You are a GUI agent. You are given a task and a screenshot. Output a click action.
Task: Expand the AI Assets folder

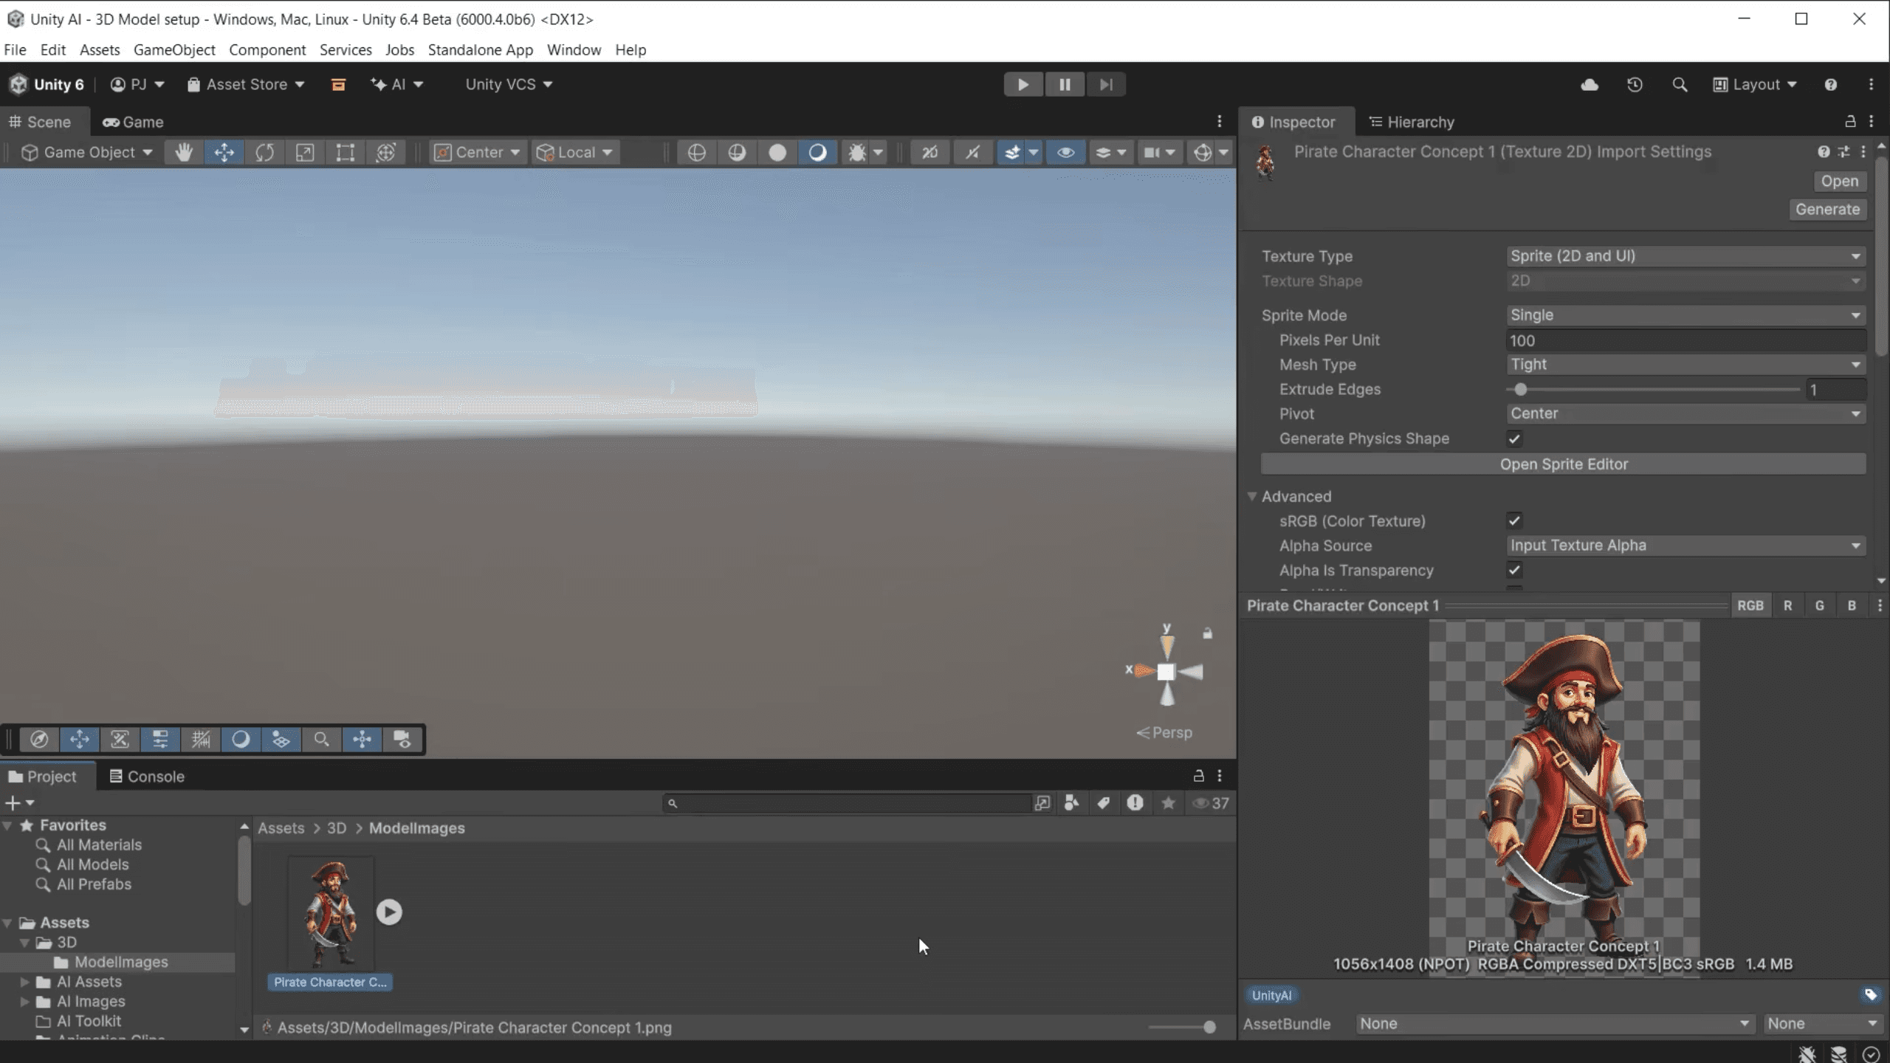click(24, 982)
